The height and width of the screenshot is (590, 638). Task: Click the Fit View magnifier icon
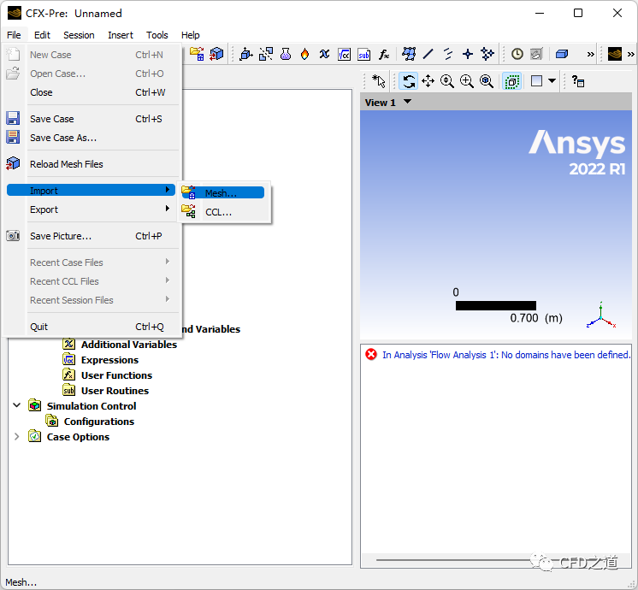click(x=487, y=81)
